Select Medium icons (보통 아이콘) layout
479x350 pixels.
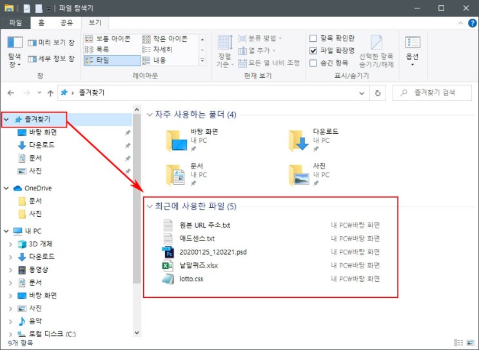(x=108, y=39)
